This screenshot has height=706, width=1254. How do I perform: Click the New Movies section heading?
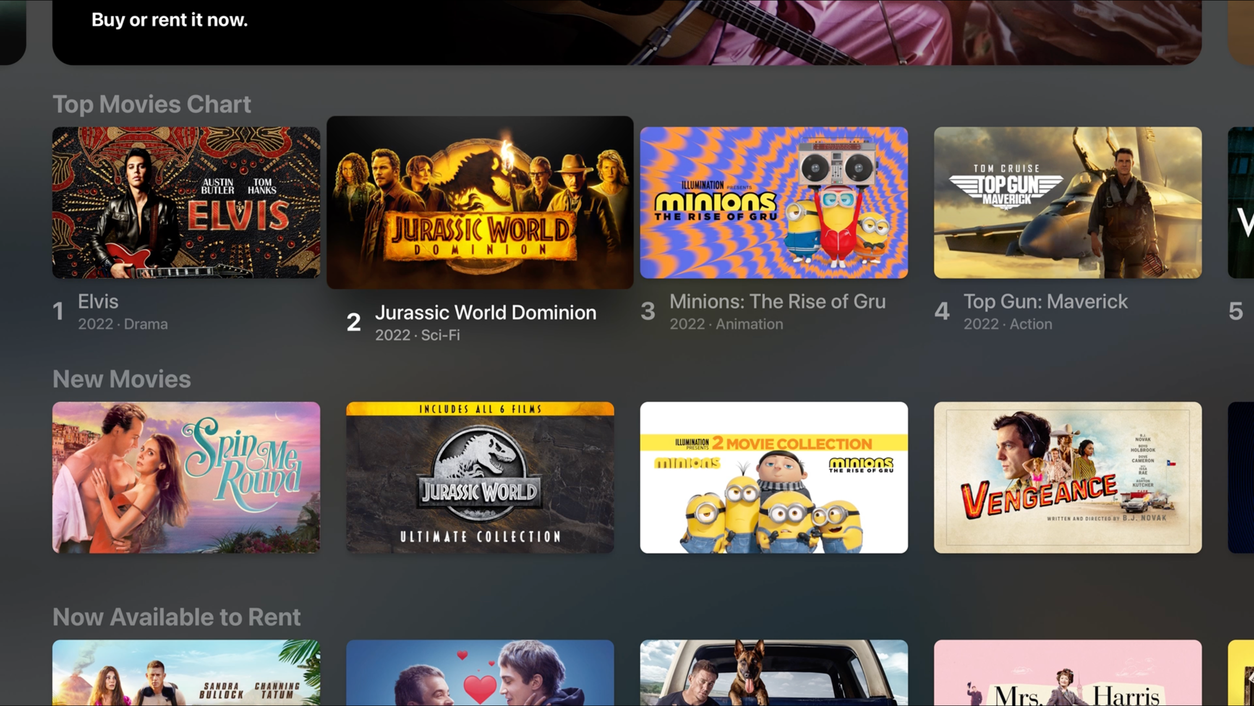click(121, 379)
